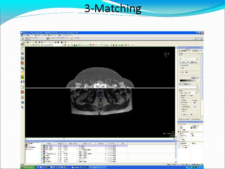Click the red icon pair in lower toolbar row
The width and height of the screenshot is (225, 169).
pos(92,45)
